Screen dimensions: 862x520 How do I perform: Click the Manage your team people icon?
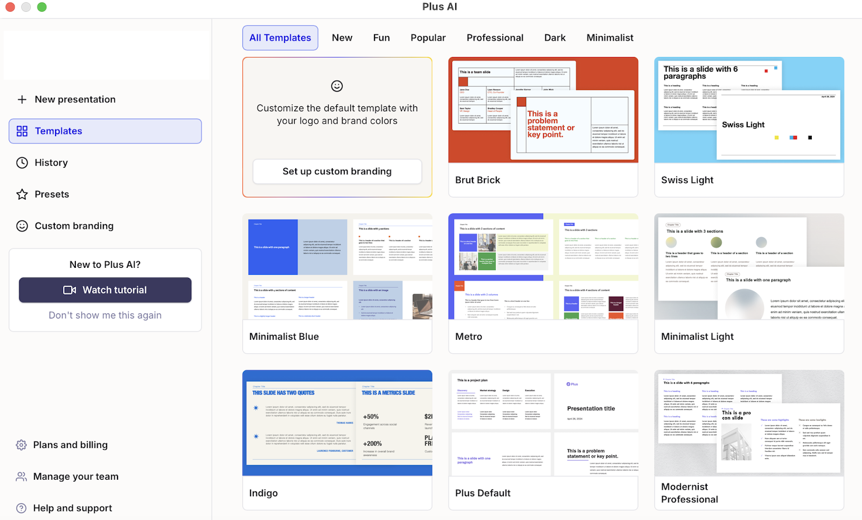click(22, 477)
